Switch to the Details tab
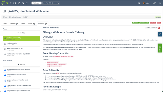Screen dimensions: 163x92 click(5, 24)
